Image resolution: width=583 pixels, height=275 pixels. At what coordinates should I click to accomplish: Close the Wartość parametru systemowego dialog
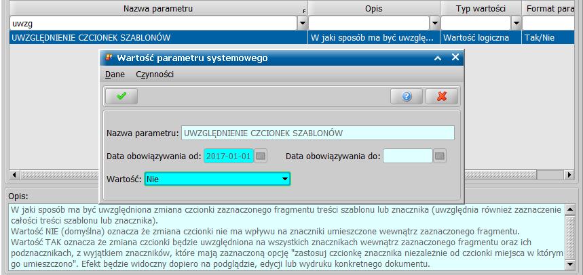[455, 58]
